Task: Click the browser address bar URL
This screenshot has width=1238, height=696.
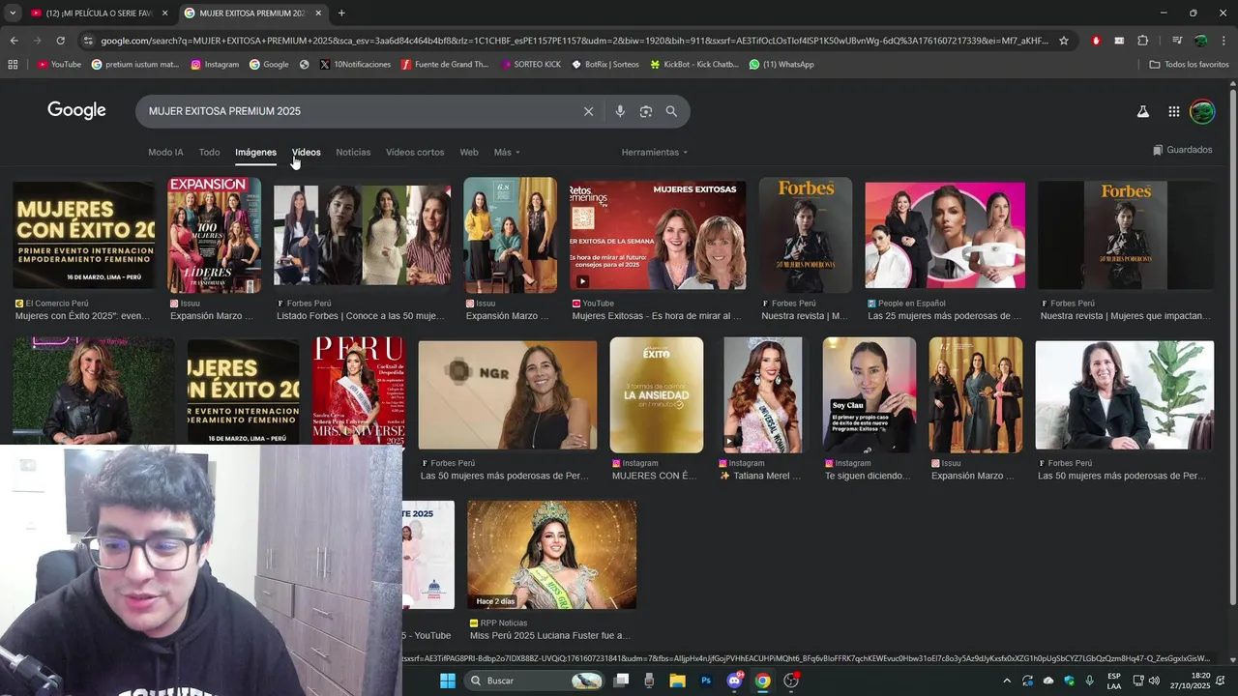Action: point(575,41)
